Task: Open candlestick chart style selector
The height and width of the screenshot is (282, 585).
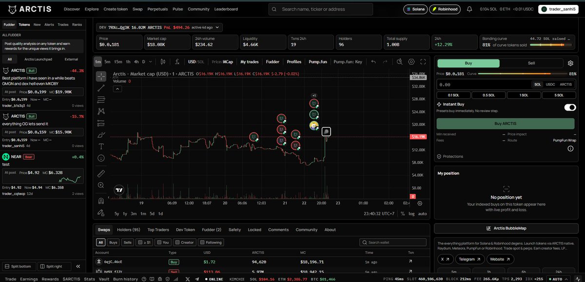Action: point(163,62)
